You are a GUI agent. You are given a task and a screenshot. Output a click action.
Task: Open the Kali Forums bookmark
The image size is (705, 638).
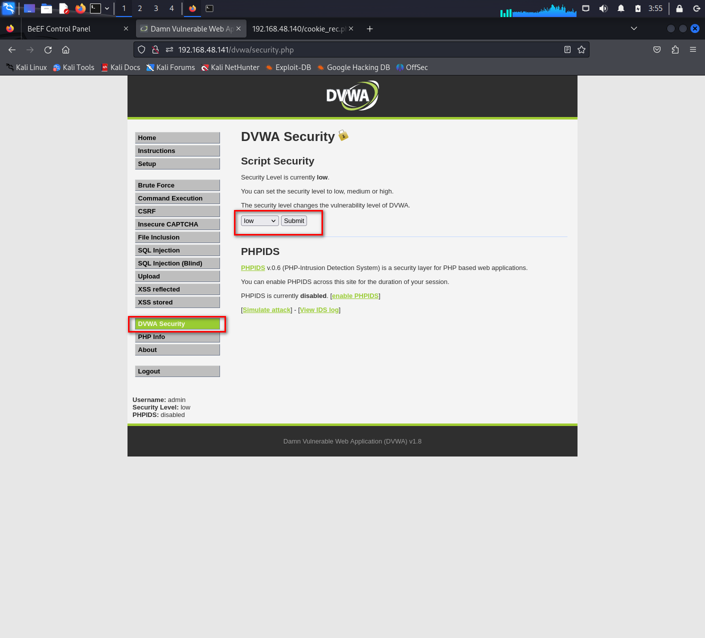tap(170, 67)
